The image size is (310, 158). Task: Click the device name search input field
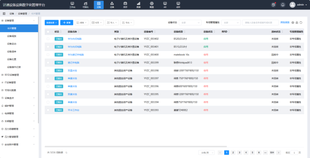(x=260, y=23)
